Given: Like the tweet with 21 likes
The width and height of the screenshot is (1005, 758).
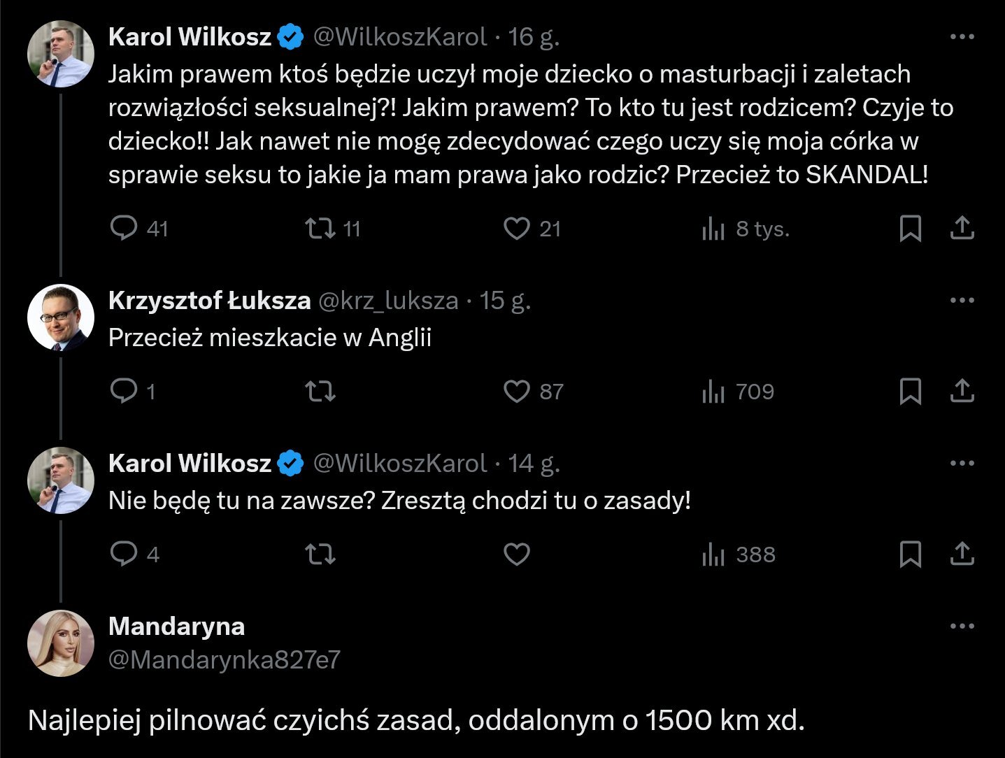Looking at the screenshot, I should coord(517,229).
